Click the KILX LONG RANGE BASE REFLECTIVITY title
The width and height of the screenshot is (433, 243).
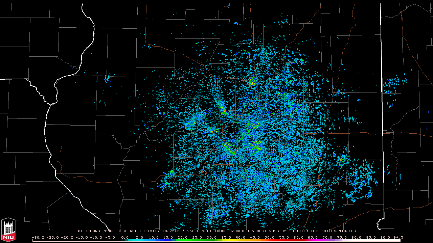click(x=118, y=231)
